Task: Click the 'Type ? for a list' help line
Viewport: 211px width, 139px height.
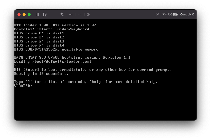Action: 86,82
